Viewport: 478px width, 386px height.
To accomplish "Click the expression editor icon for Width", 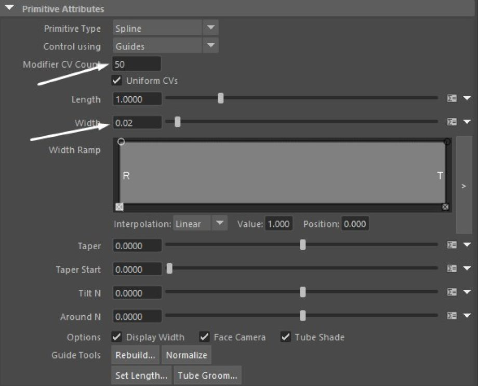I will (452, 122).
